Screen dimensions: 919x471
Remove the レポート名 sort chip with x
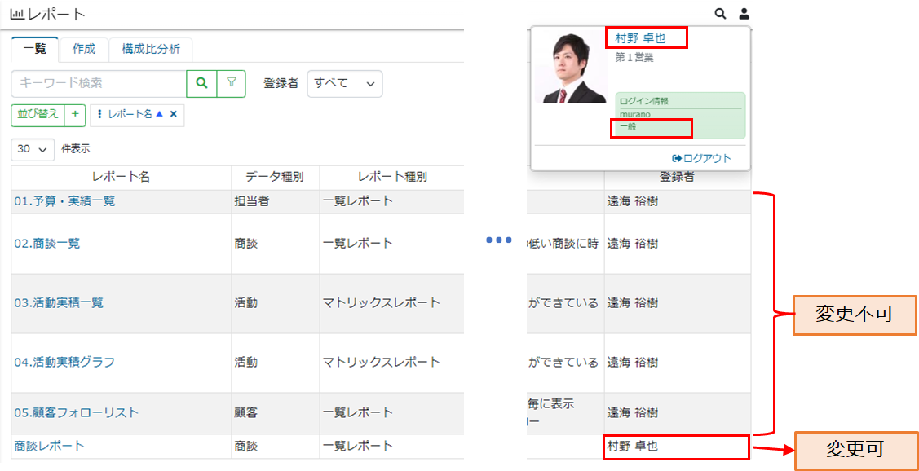174,115
